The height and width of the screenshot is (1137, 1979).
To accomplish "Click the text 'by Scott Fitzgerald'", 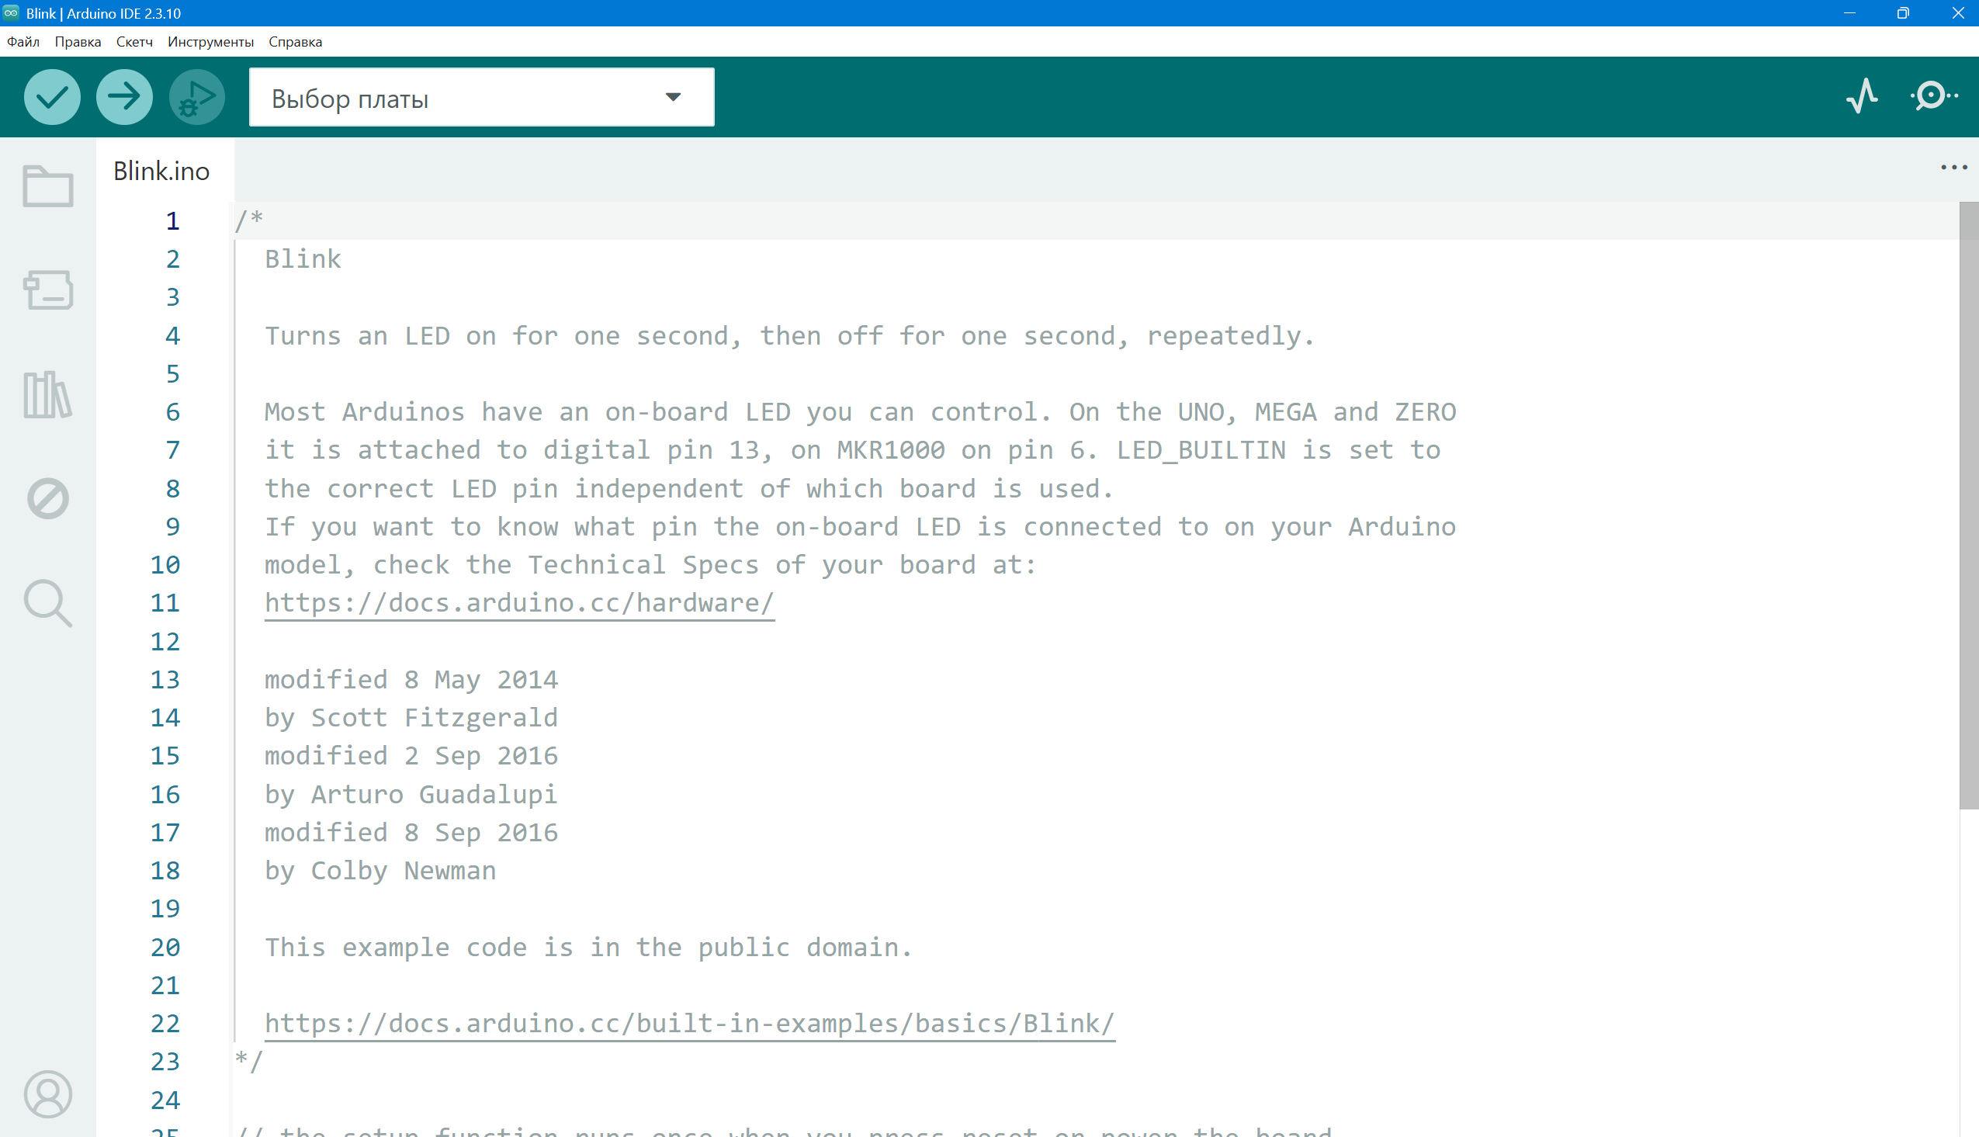I will click(x=411, y=718).
